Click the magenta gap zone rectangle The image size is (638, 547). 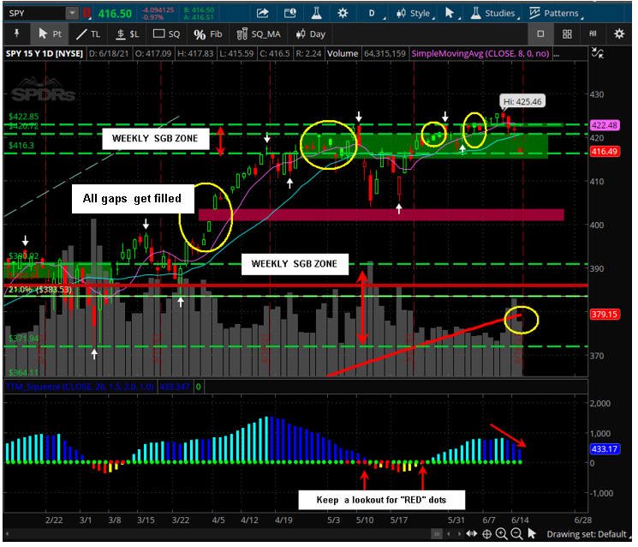click(381, 214)
